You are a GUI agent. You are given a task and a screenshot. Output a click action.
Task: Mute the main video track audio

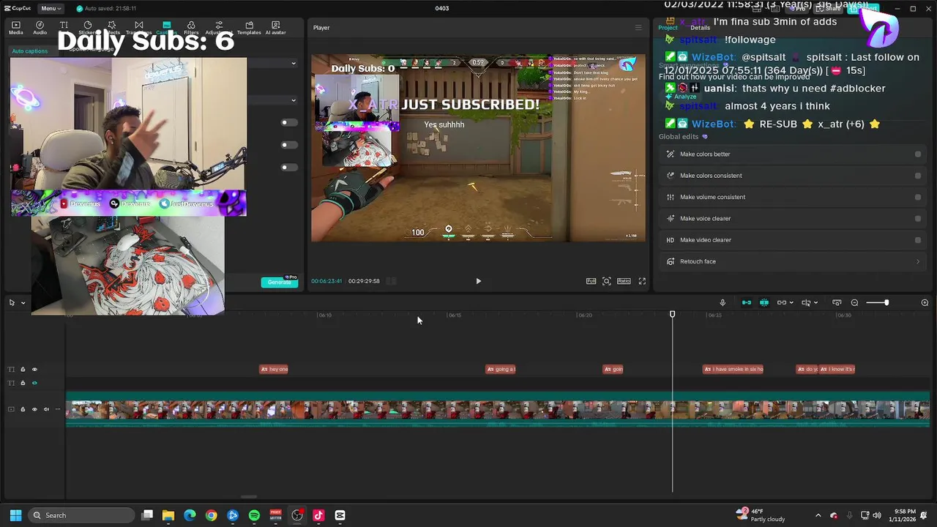pos(46,409)
